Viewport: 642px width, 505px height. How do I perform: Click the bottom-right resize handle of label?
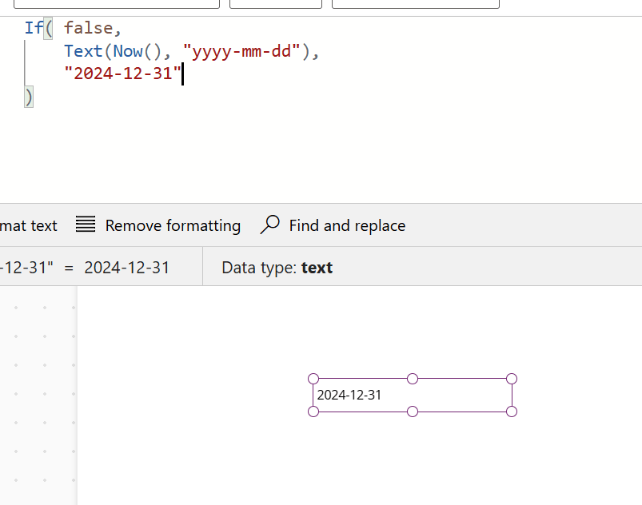pyautogui.click(x=512, y=412)
